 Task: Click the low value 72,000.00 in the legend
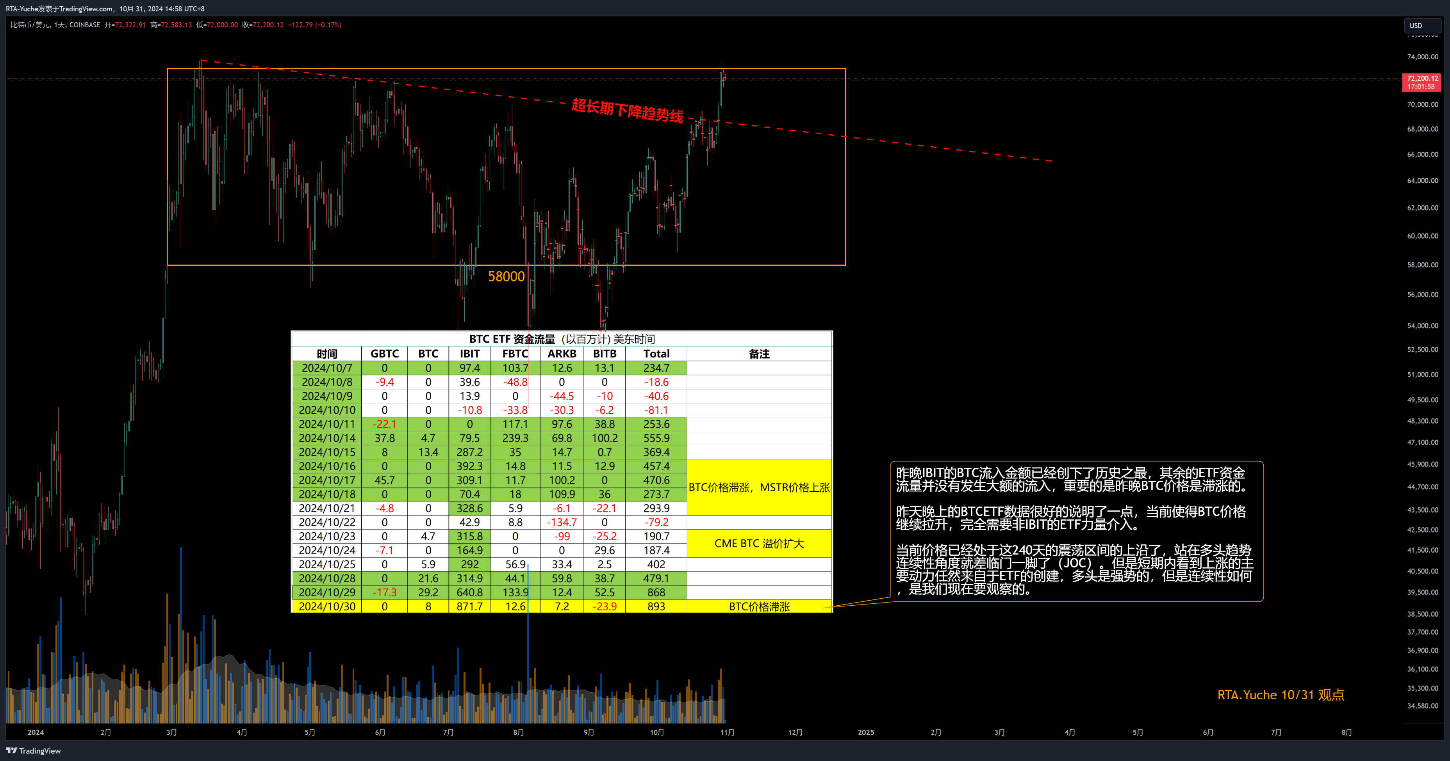[222, 25]
